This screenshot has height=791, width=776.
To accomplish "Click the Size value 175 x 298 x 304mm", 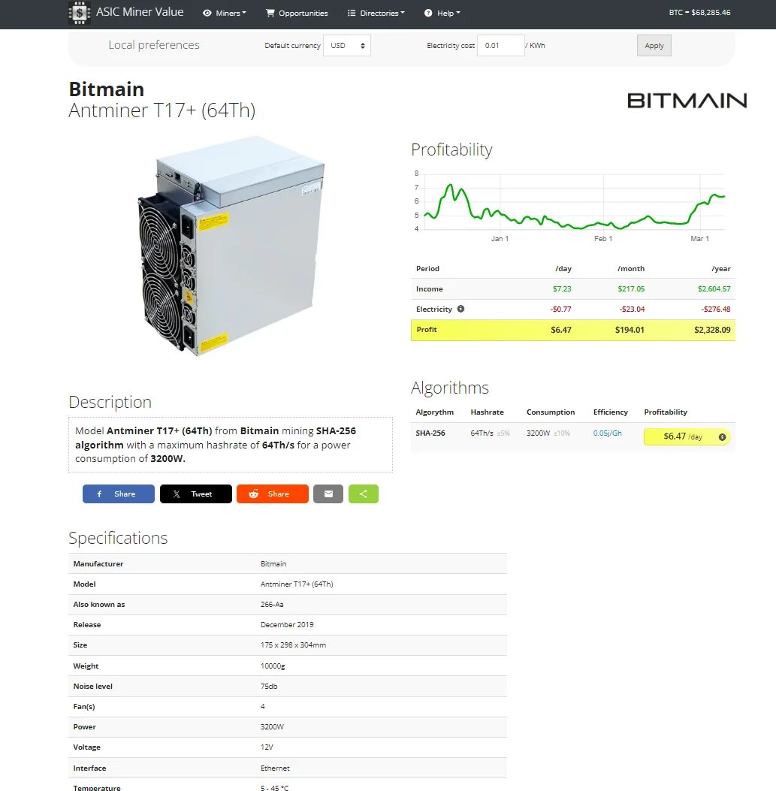I will point(293,645).
